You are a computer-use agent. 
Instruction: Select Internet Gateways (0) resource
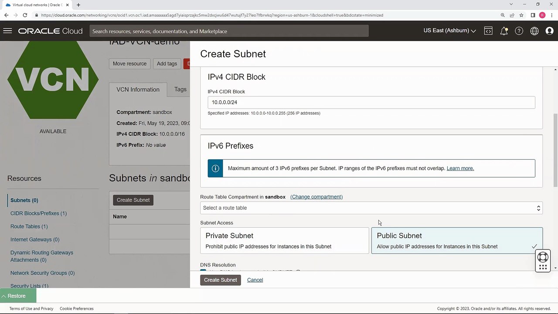pyautogui.click(x=35, y=239)
